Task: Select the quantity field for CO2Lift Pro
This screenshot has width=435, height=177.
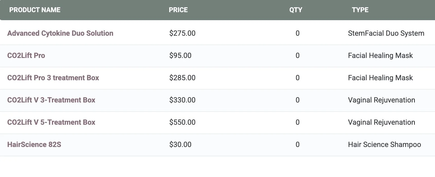Action: pyautogui.click(x=297, y=55)
